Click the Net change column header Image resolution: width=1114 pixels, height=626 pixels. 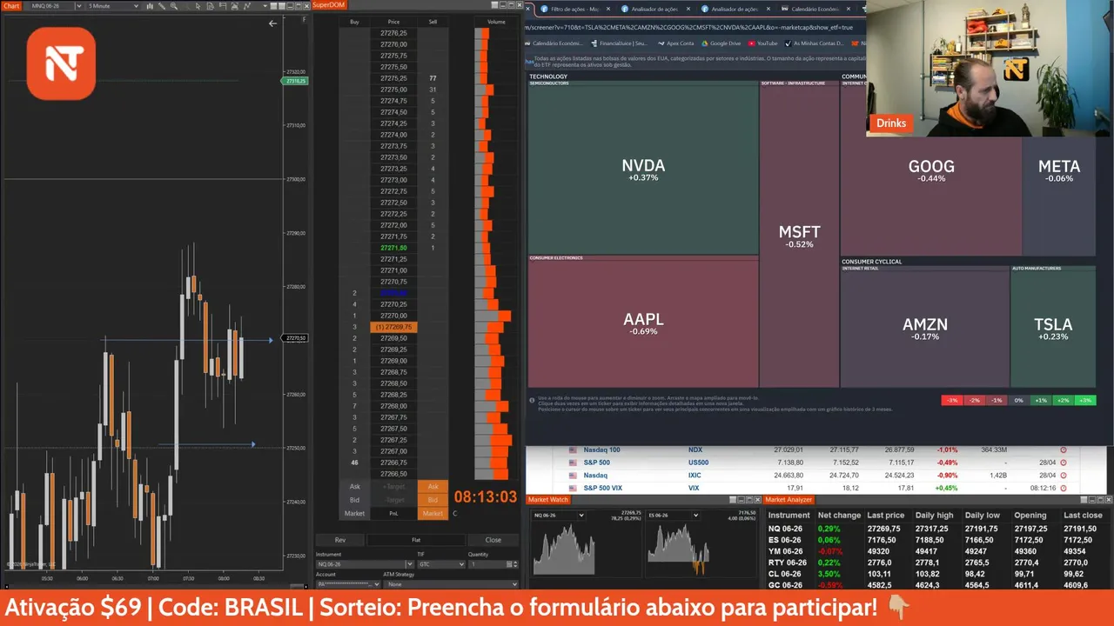point(839,516)
